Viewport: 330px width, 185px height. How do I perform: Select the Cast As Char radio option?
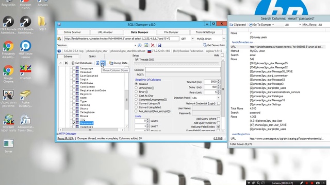coord(136,96)
